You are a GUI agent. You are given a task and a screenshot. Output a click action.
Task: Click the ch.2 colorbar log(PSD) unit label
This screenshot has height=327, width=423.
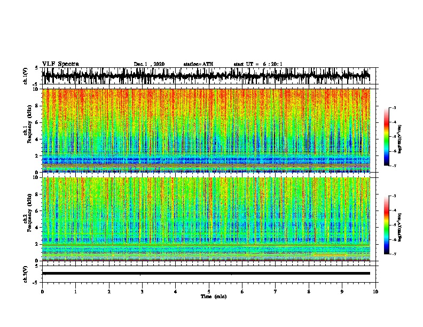(x=400, y=227)
